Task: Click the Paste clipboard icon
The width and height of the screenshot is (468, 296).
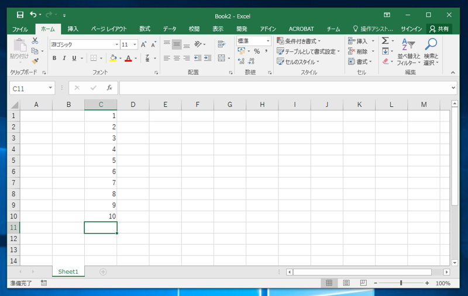Action: click(x=20, y=45)
